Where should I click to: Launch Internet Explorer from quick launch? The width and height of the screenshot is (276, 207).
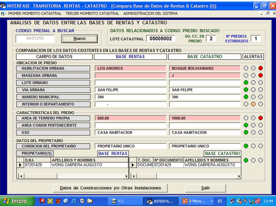click(74, 201)
